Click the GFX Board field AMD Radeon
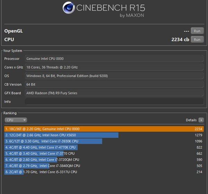 click(x=114, y=93)
